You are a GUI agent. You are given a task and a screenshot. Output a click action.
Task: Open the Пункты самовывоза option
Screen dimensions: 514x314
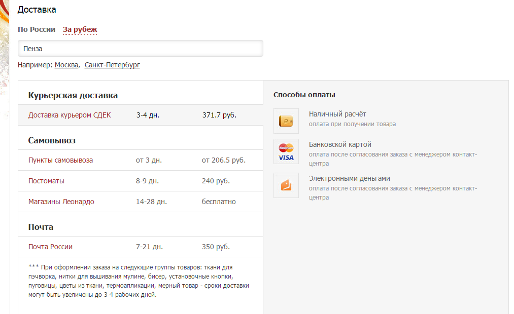[x=60, y=160]
